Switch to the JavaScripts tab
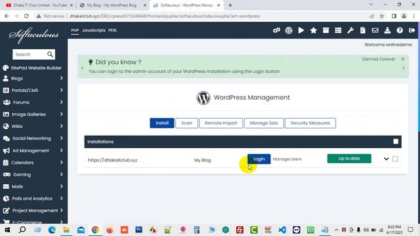420x236 pixels. pyautogui.click(x=94, y=30)
